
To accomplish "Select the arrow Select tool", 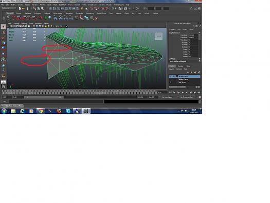I will (x=3, y=26).
